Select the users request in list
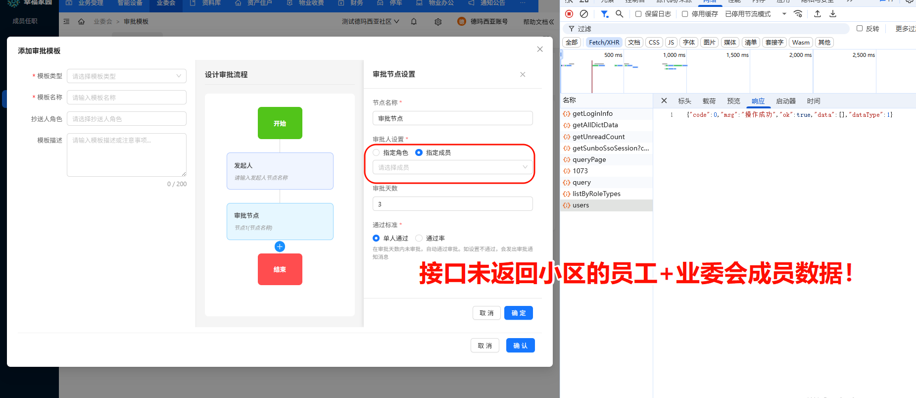Screen dimensions: 916x398 pos(580,205)
